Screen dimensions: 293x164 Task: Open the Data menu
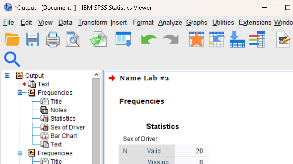[x=65, y=22]
